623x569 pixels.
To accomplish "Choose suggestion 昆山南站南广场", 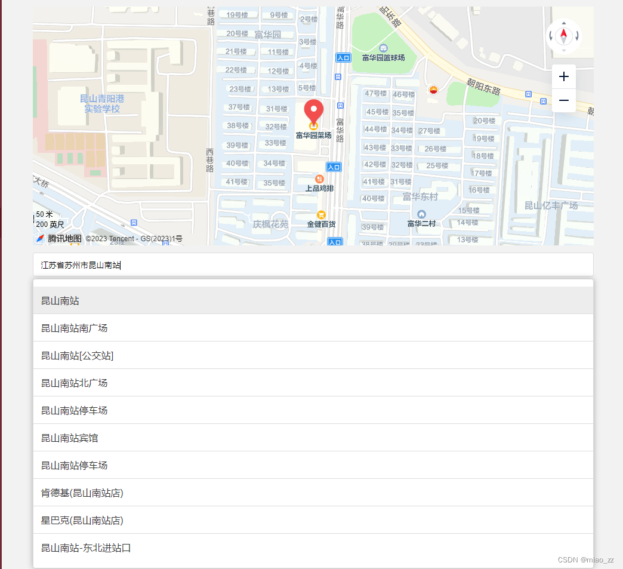I will (x=313, y=328).
